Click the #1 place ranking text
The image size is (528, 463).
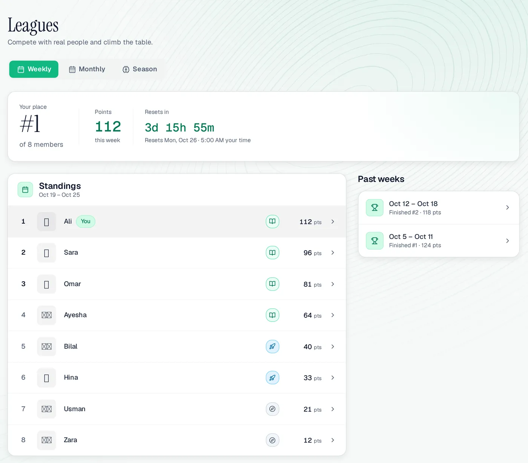[x=30, y=124]
